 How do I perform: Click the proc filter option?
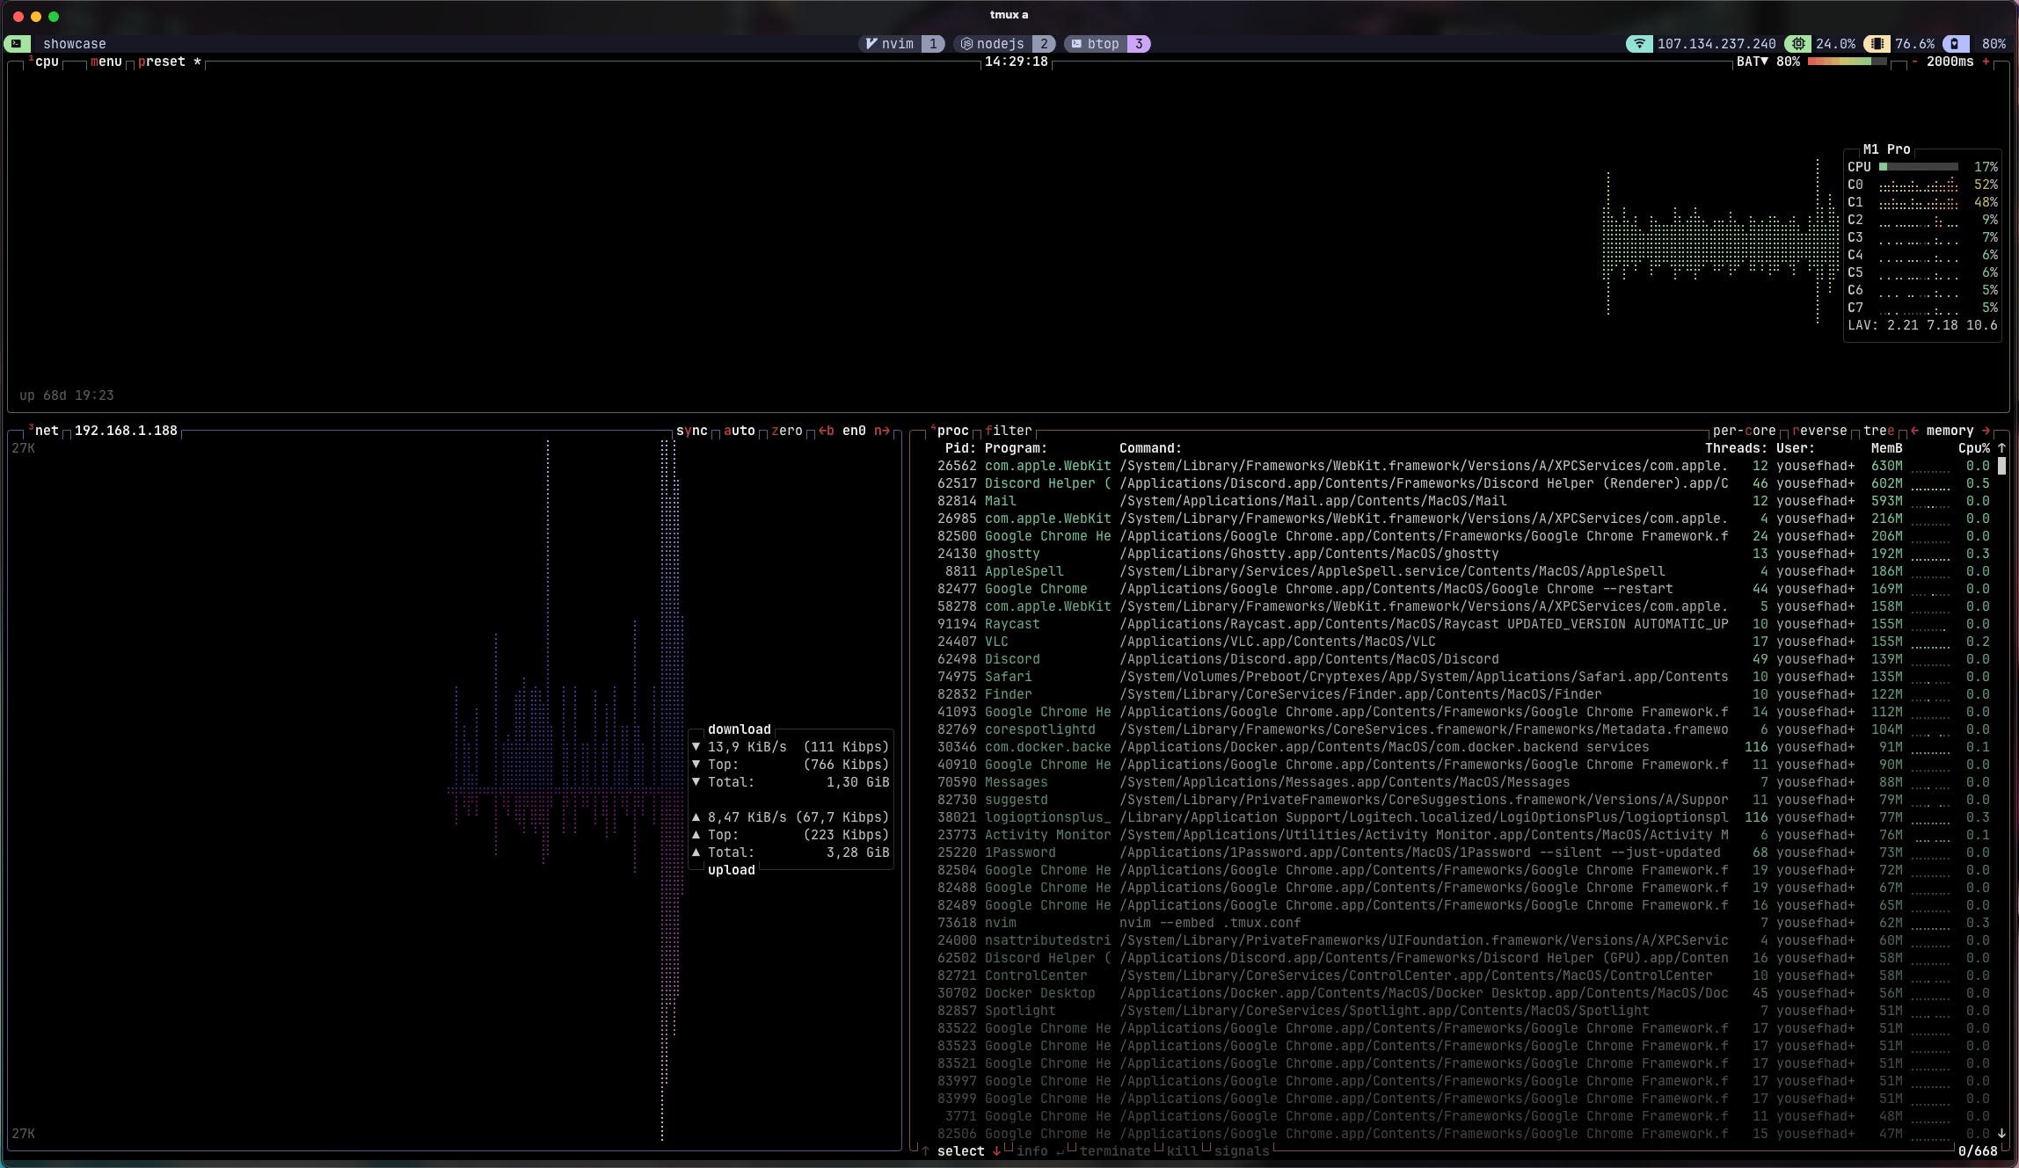pyautogui.click(x=1008, y=431)
